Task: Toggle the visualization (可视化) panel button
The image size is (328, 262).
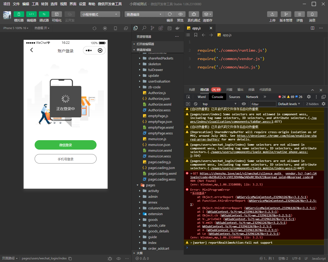Action: click(x=57, y=14)
